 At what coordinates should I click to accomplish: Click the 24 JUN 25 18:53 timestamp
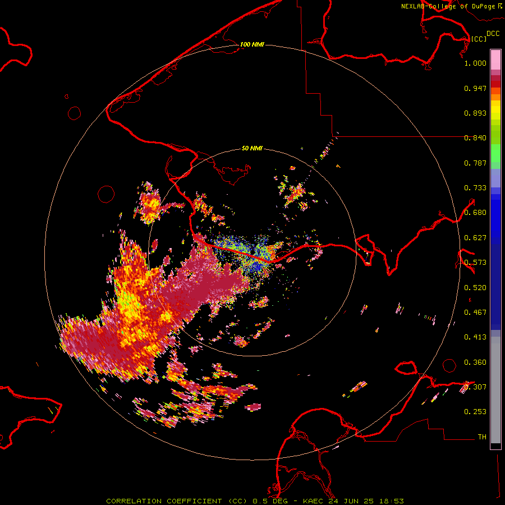click(x=366, y=501)
